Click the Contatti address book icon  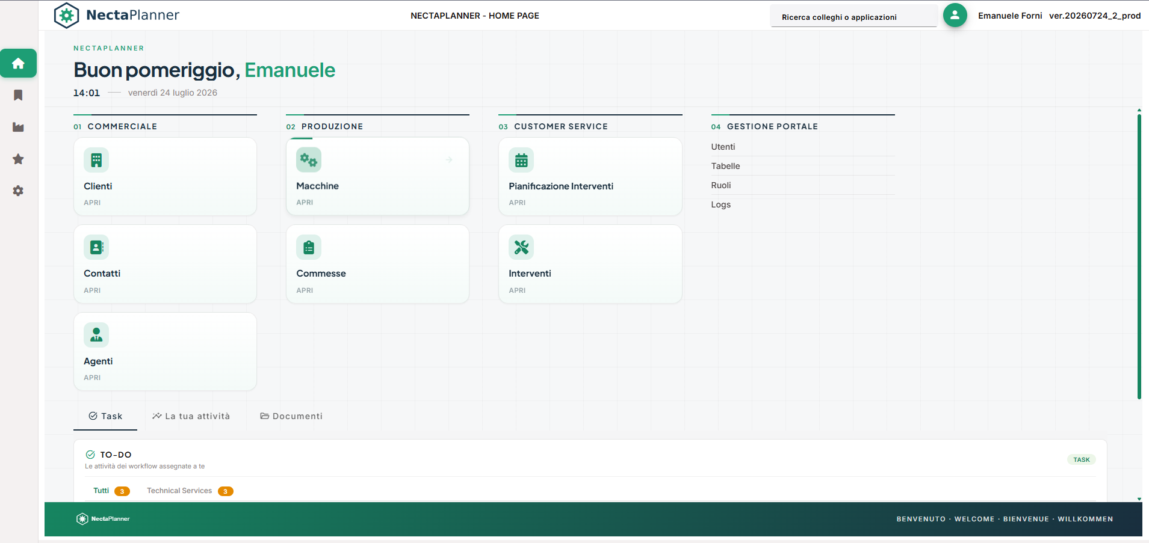[x=96, y=247]
